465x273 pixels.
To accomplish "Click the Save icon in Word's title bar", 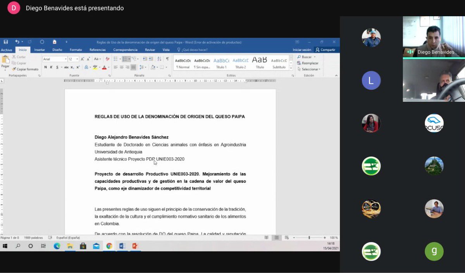I will [5, 42].
